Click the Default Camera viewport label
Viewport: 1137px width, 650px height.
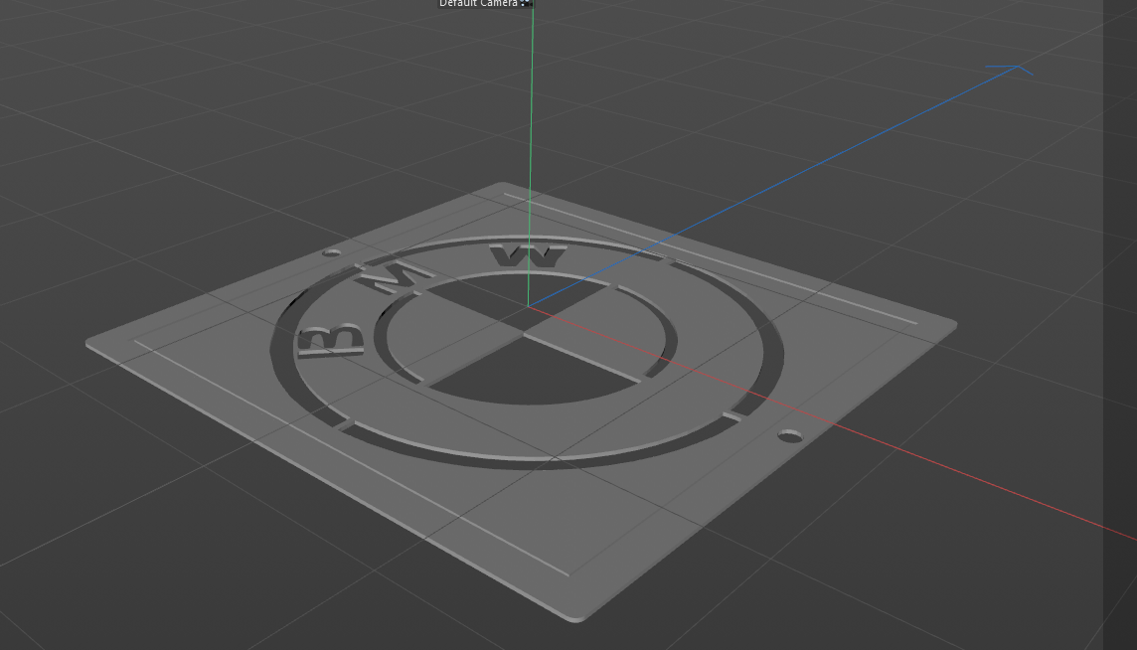478,3
